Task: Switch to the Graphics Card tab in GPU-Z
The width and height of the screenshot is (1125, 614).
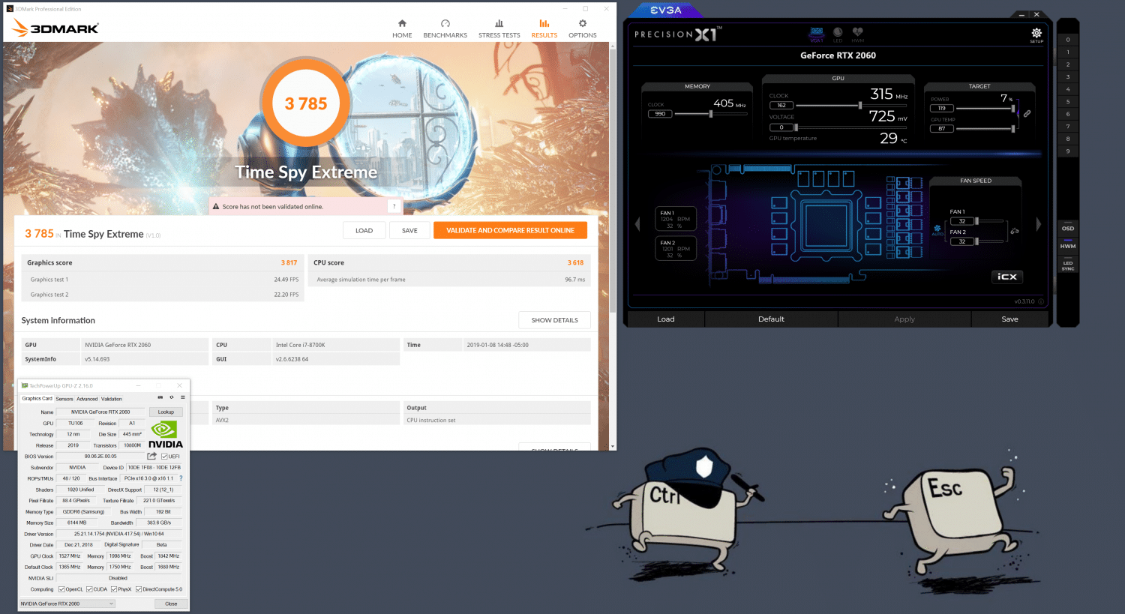Action: point(37,399)
